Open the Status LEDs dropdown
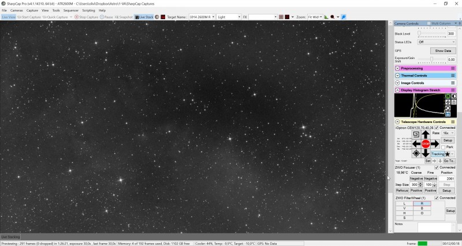 tap(437, 42)
